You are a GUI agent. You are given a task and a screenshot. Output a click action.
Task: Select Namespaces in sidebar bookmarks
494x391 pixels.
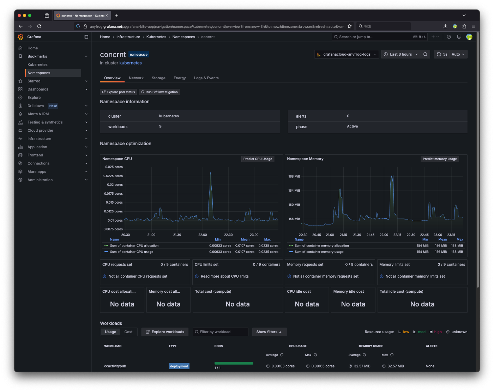[53, 73]
